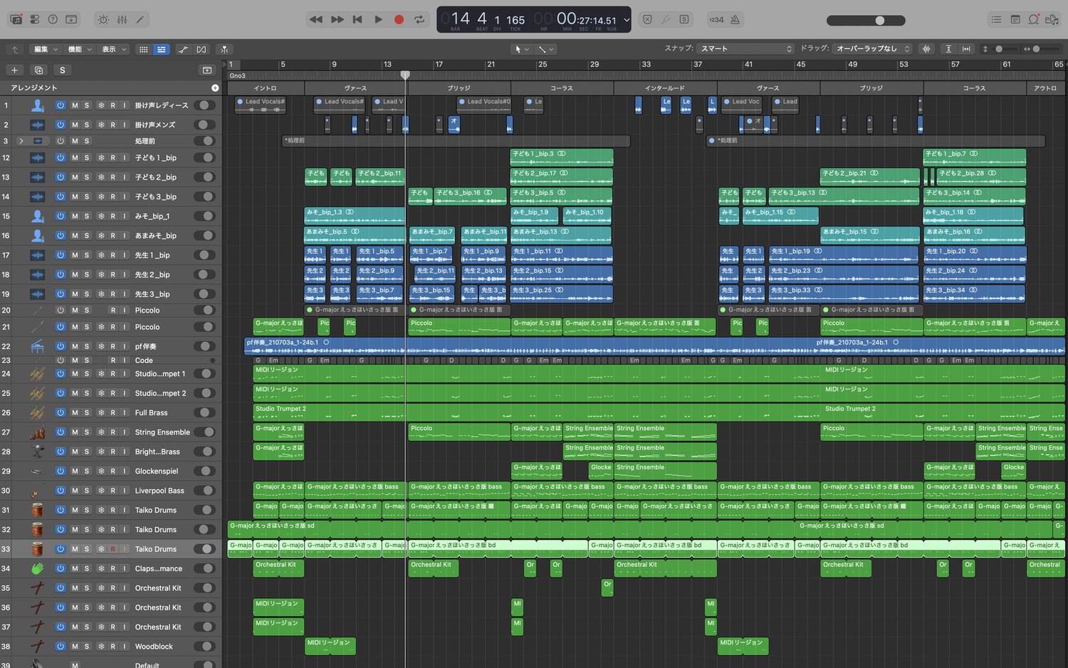
Task: Add new track with plus button
Action: pos(14,70)
